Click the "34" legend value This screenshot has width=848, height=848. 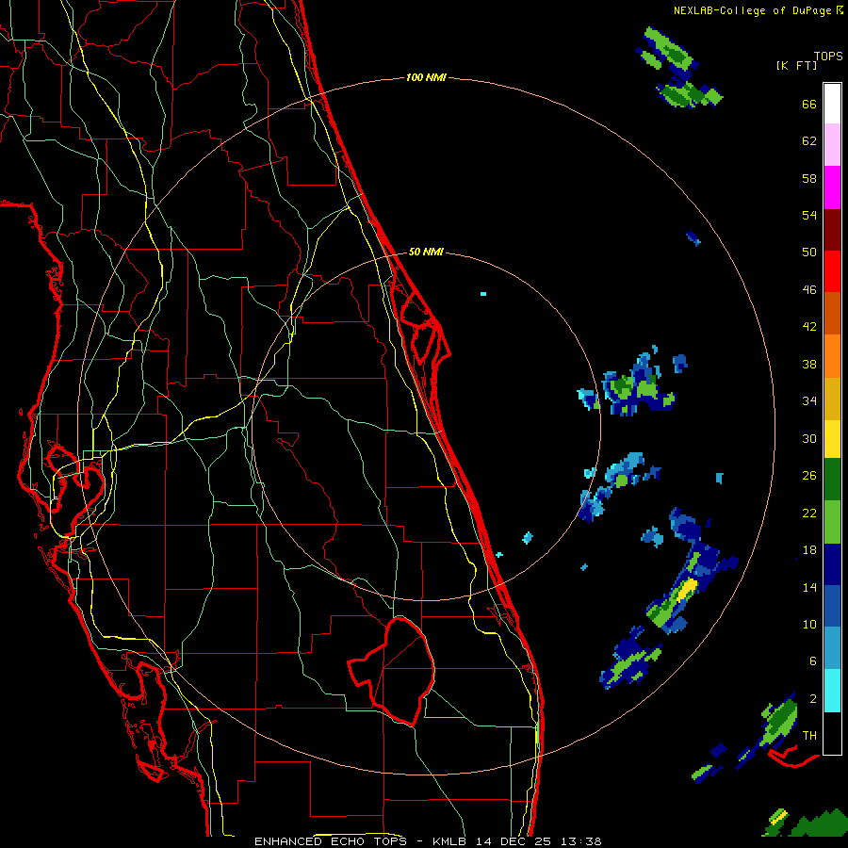coord(809,400)
